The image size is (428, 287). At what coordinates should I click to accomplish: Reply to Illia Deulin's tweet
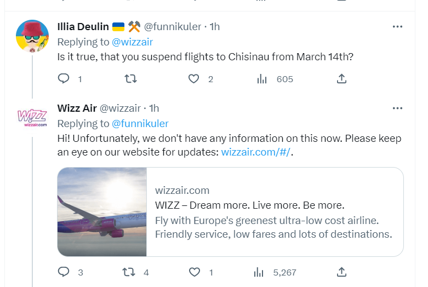click(x=64, y=79)
